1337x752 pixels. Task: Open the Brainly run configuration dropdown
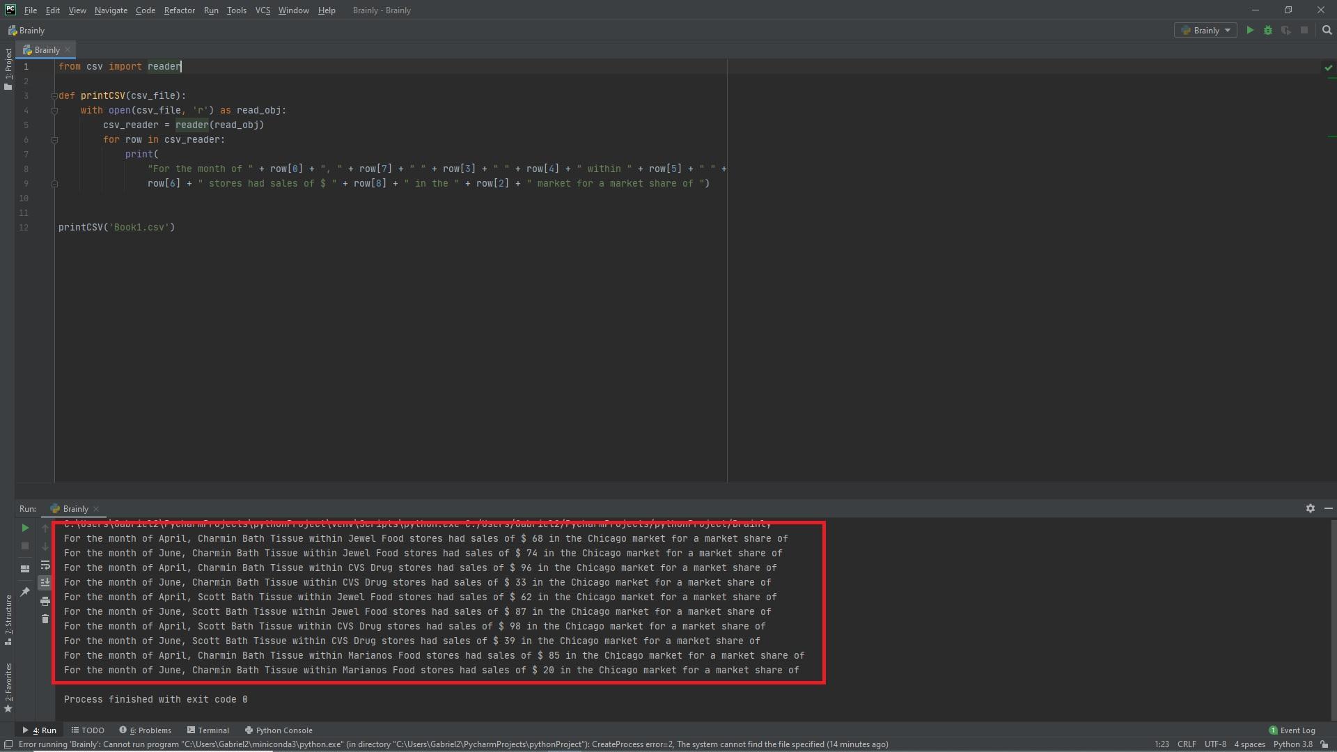(1206, 31)
